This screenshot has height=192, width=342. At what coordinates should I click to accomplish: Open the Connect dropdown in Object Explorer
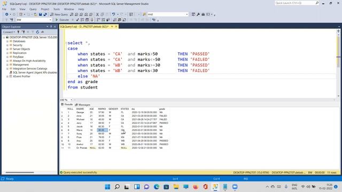point(9,32)
